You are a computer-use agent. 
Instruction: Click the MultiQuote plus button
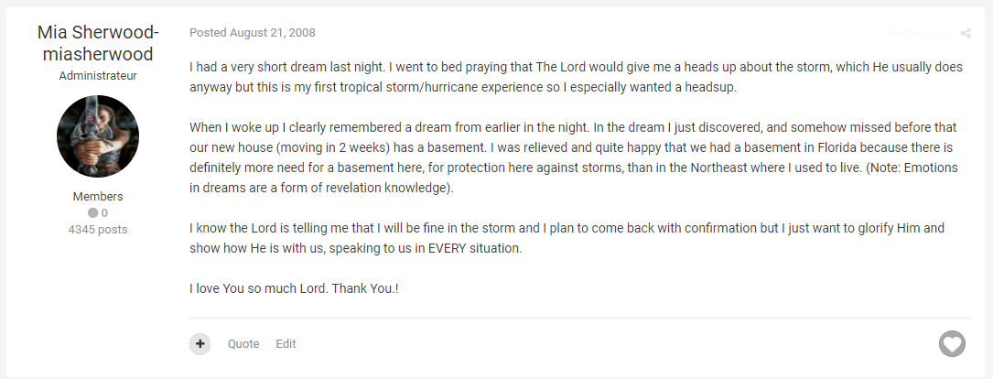pos(200,343)
